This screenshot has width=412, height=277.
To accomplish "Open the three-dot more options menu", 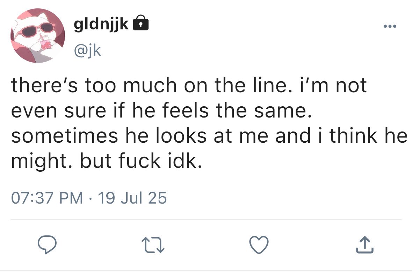I will tap(390, 27).
